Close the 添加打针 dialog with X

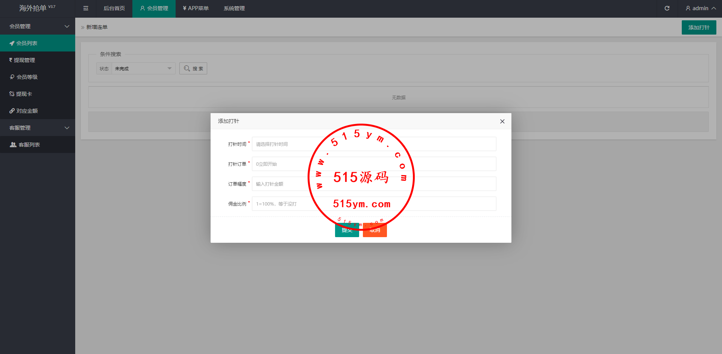click(502, 121)
